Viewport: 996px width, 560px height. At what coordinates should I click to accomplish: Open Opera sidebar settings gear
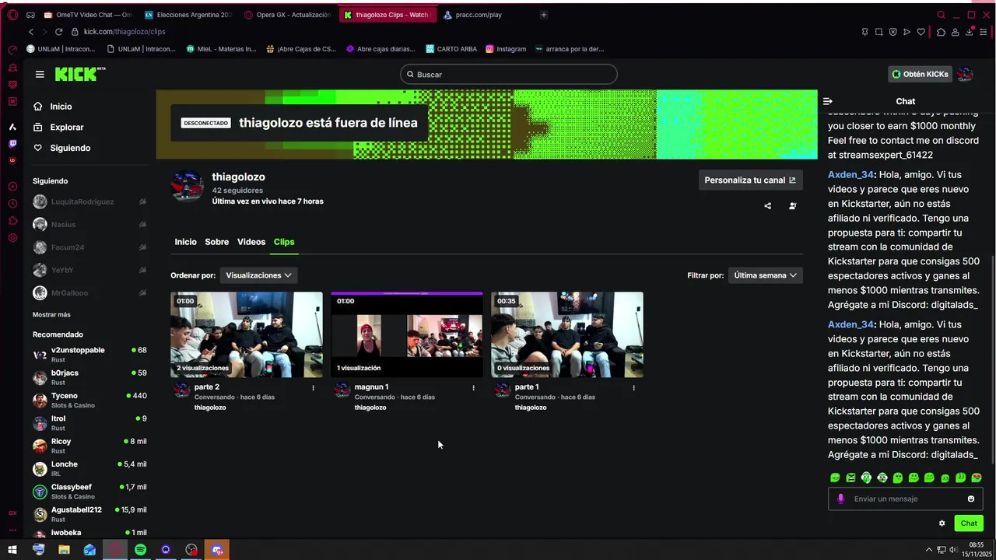click(12, 238)
